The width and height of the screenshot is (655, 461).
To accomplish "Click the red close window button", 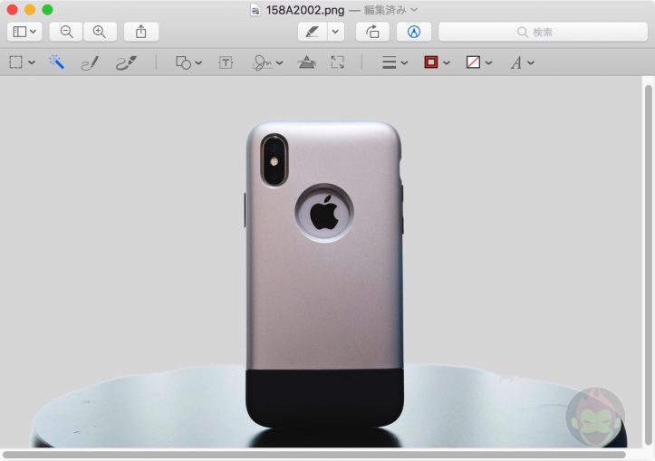I will pos(13,10).
